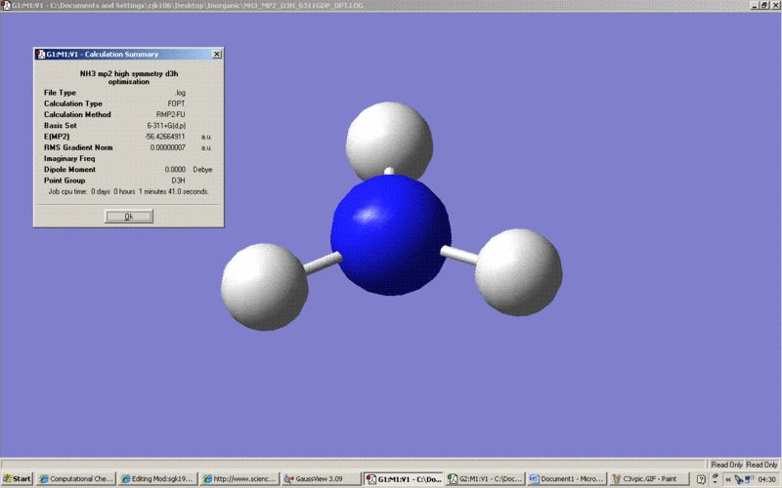This screenshot has height=488, width=782.
Task: Click the help icon in system tray
Action: click(701, 479)
